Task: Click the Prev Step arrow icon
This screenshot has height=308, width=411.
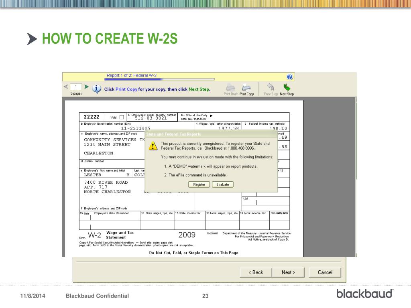Action: (x=271, y=87)
